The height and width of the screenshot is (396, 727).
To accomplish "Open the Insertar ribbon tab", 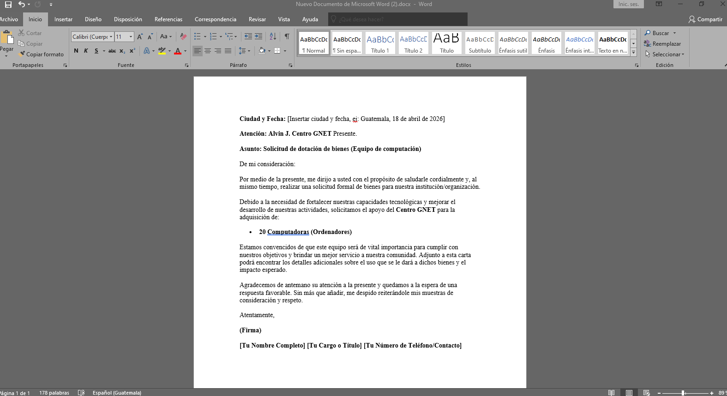I will click(63, 19).
